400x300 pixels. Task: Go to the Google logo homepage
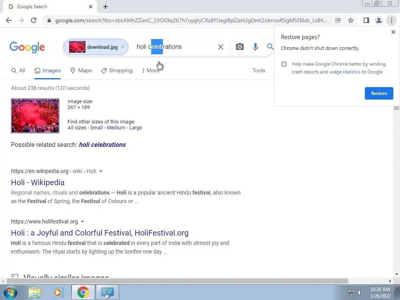[27, 47]
